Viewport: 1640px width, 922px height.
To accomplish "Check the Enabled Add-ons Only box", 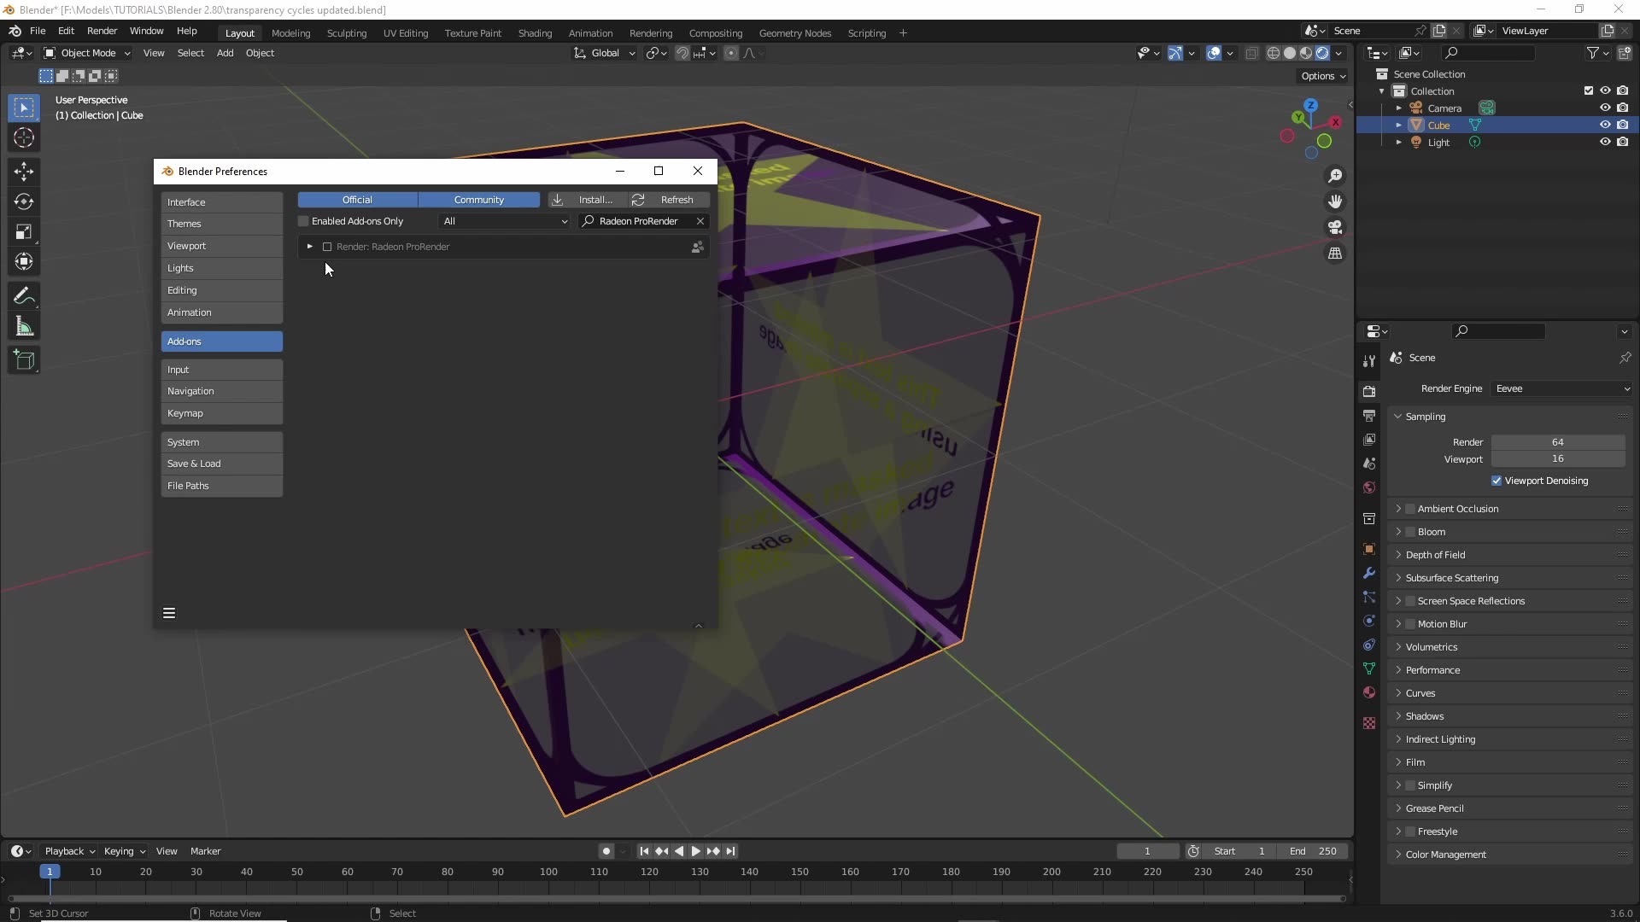I will (x=302, y=221).
